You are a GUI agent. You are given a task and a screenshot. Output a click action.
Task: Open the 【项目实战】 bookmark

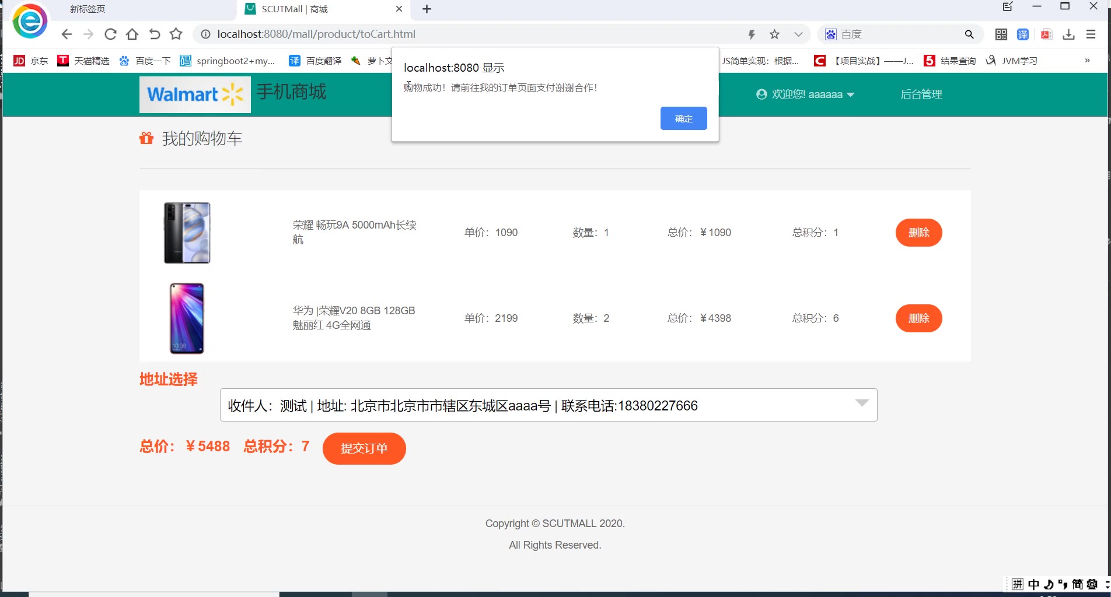pyautogui.click(x=864, y=61)
